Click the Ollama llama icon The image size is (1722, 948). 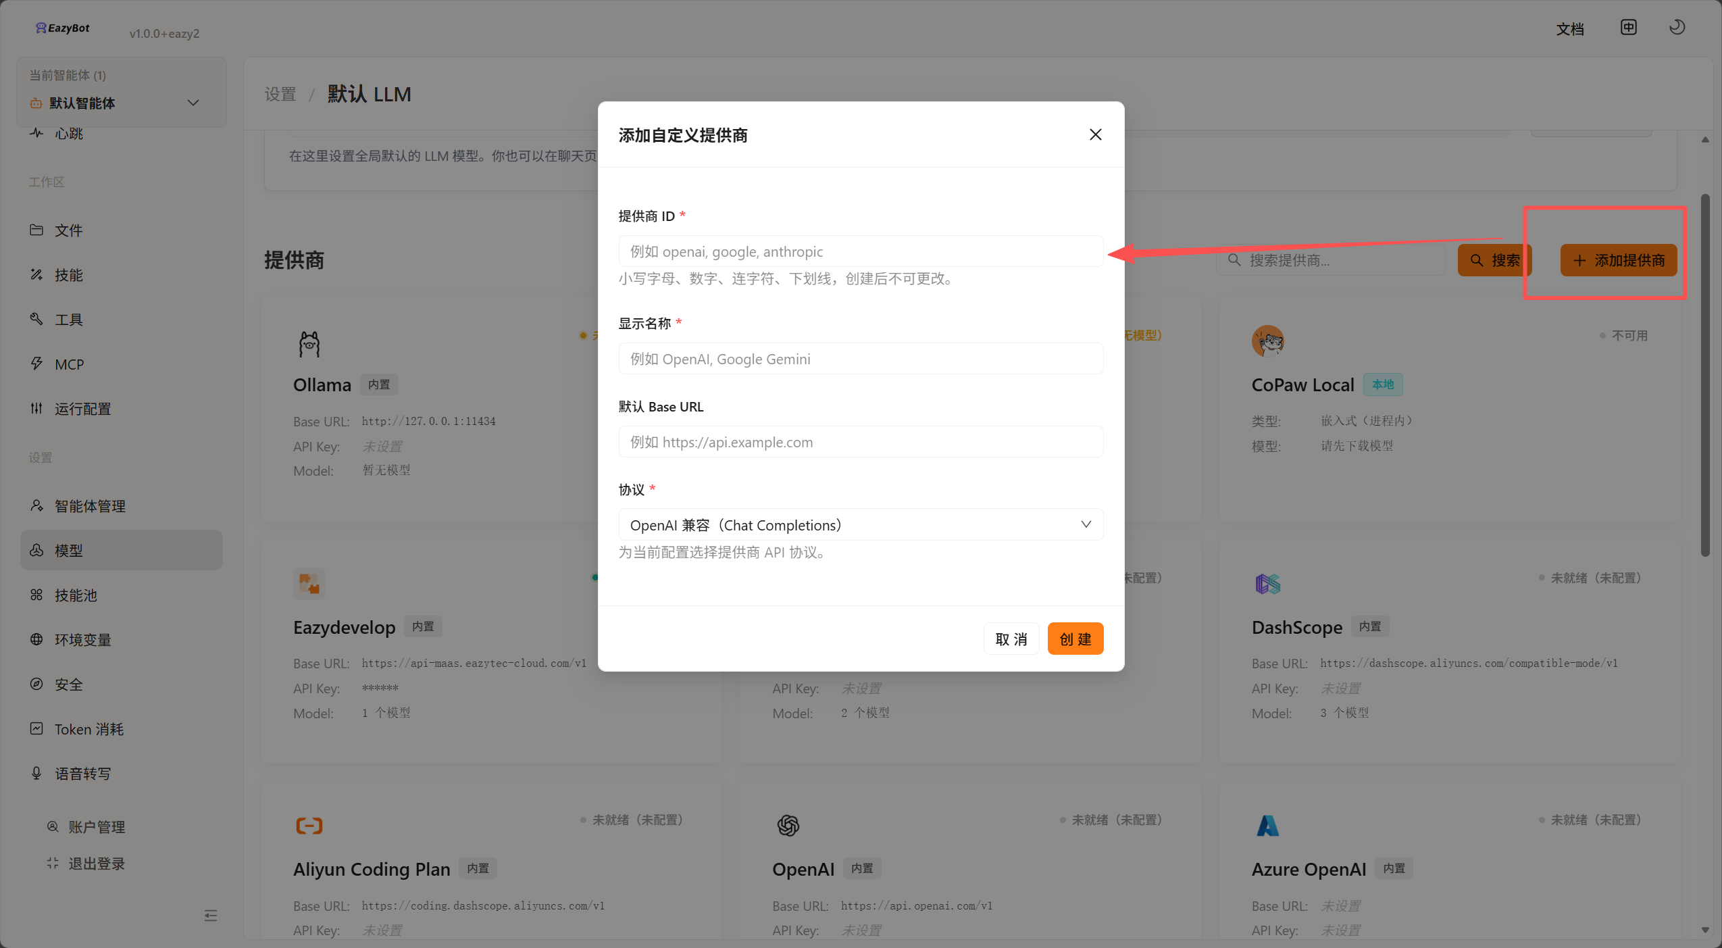click(309, 344)
